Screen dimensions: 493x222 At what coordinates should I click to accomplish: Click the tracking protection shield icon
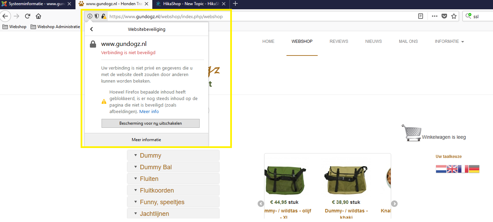tap(97, 16)
